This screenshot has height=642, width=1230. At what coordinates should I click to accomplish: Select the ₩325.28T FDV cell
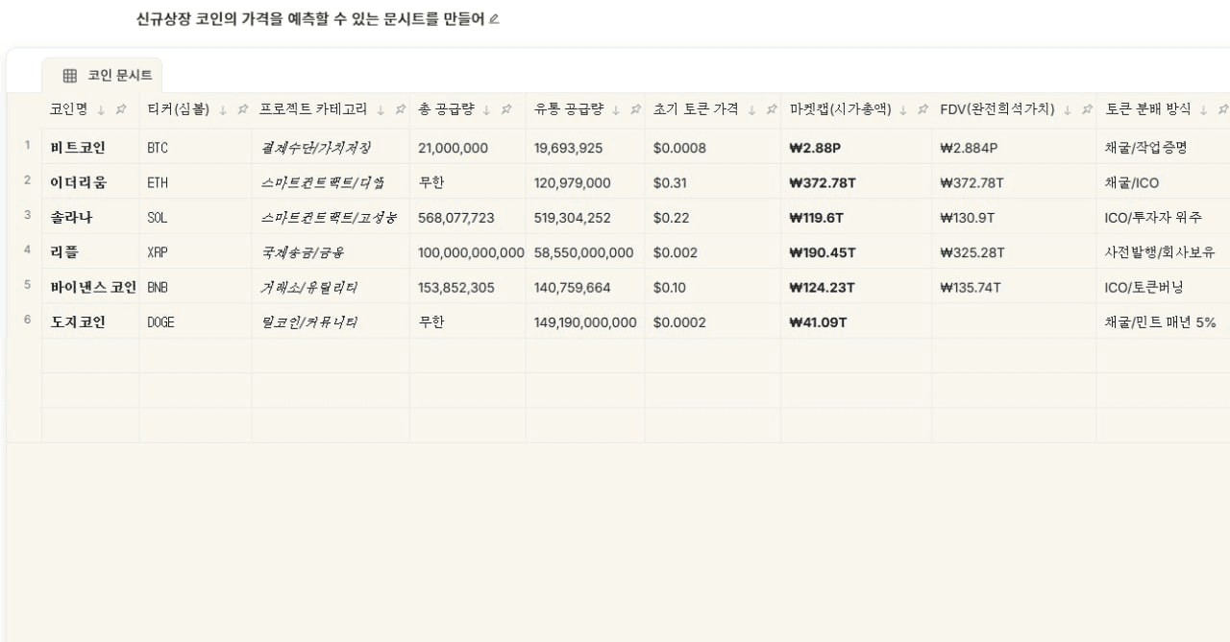pyautogui.click(x=1014, y=251)
